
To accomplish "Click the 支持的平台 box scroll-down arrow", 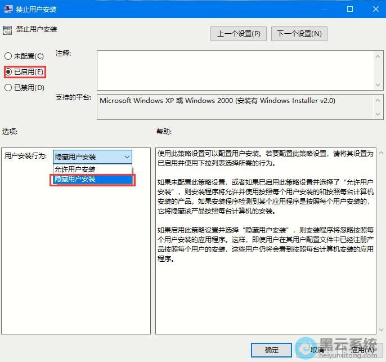I will point(378,114).
